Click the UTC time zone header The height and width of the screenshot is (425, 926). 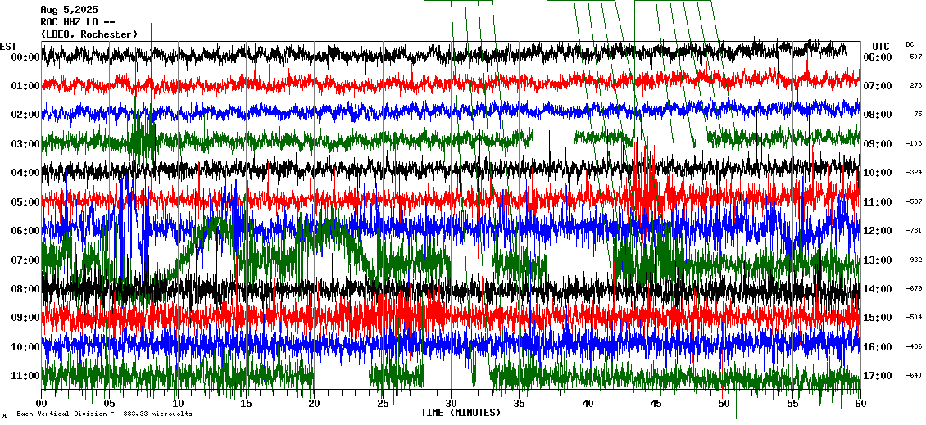[x=881, y=46]
